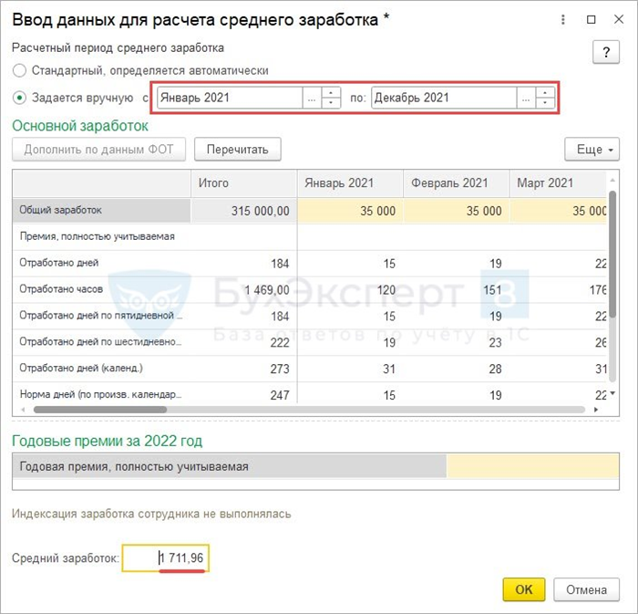This screenshot has width=638, height=614.
Task: Click norm days total cell 247
Action: coord(243,394)
